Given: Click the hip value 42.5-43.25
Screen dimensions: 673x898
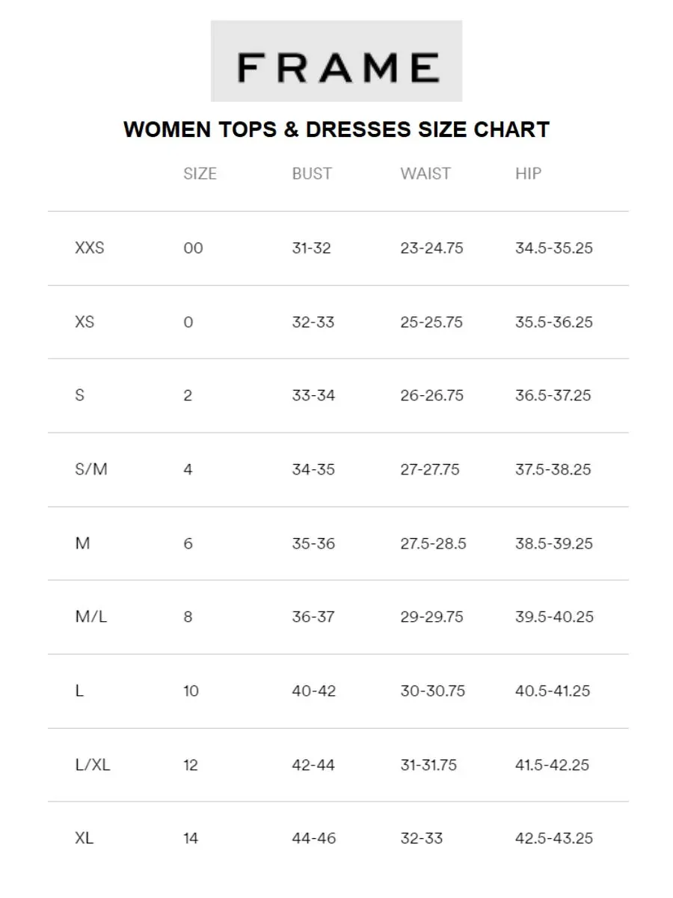Looking at the screenshot, I should [553, 838].
